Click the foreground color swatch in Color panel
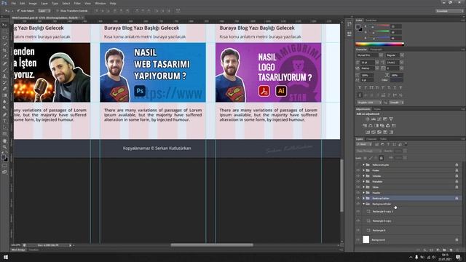The image size is (466, 262). pyautogui.click(x=358, y=27)
